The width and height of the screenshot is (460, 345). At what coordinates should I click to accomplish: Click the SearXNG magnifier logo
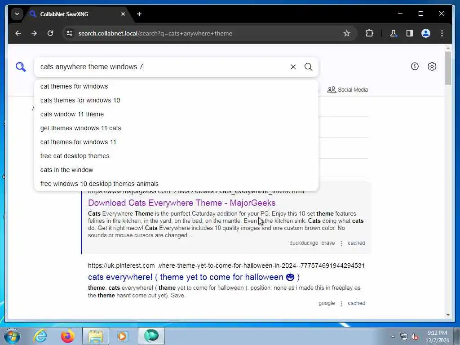click(21, 67)
